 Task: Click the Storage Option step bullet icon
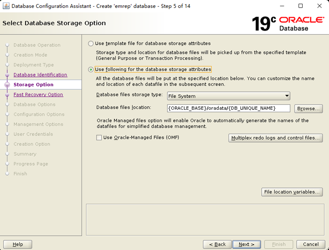(x=7, y=85)
